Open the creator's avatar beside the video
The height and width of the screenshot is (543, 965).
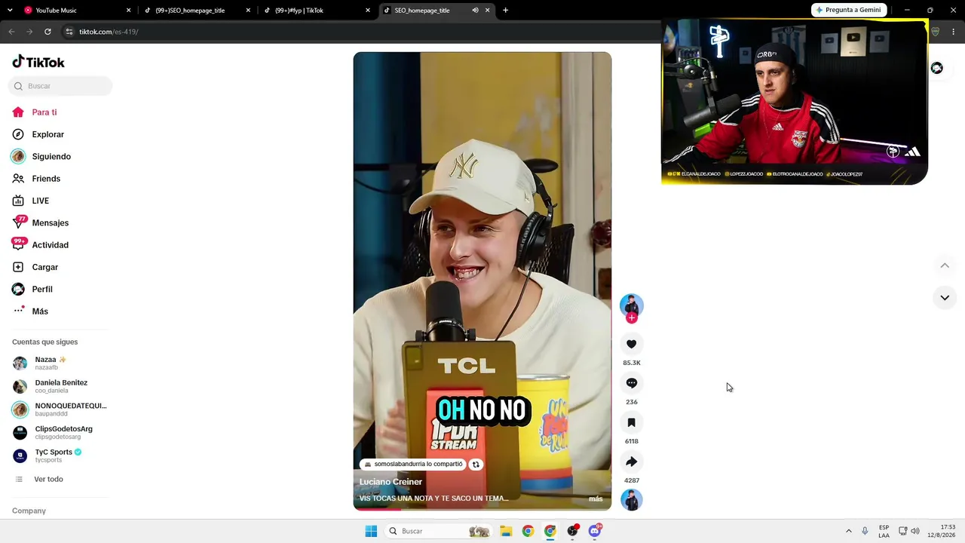(632, 305)
